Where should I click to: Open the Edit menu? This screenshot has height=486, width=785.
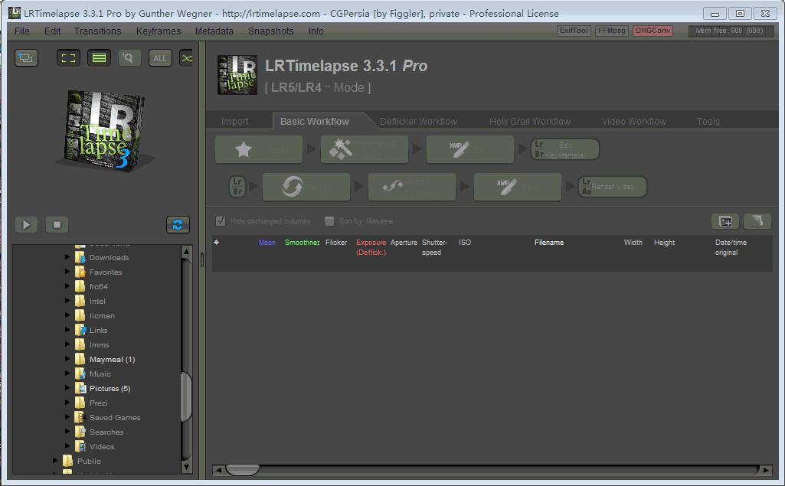click(53, 31)
